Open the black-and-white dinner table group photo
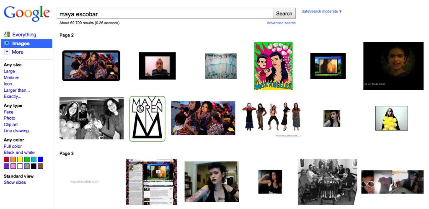The height and width of the screenshot is (209, 429). 328,182
